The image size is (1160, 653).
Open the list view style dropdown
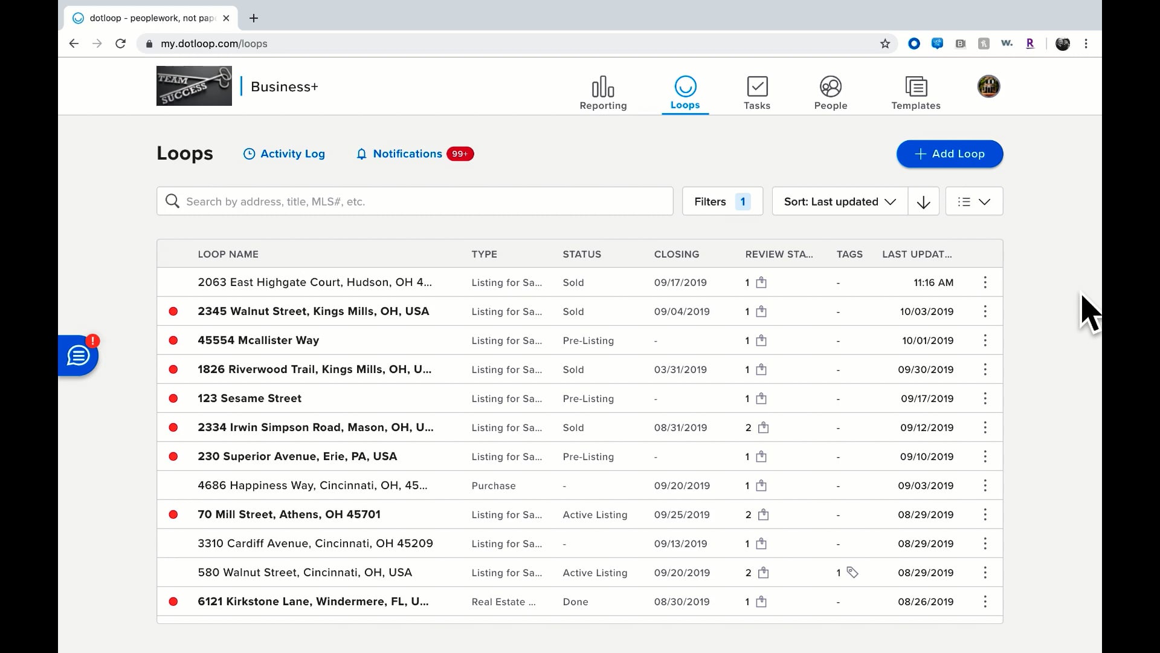973,202
